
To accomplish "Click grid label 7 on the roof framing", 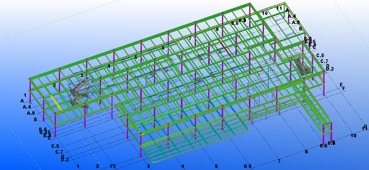I will click(190, 38).
